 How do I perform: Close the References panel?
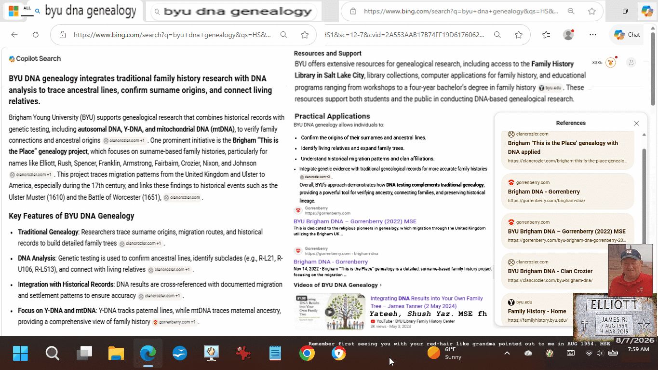[x=636, y=123]
